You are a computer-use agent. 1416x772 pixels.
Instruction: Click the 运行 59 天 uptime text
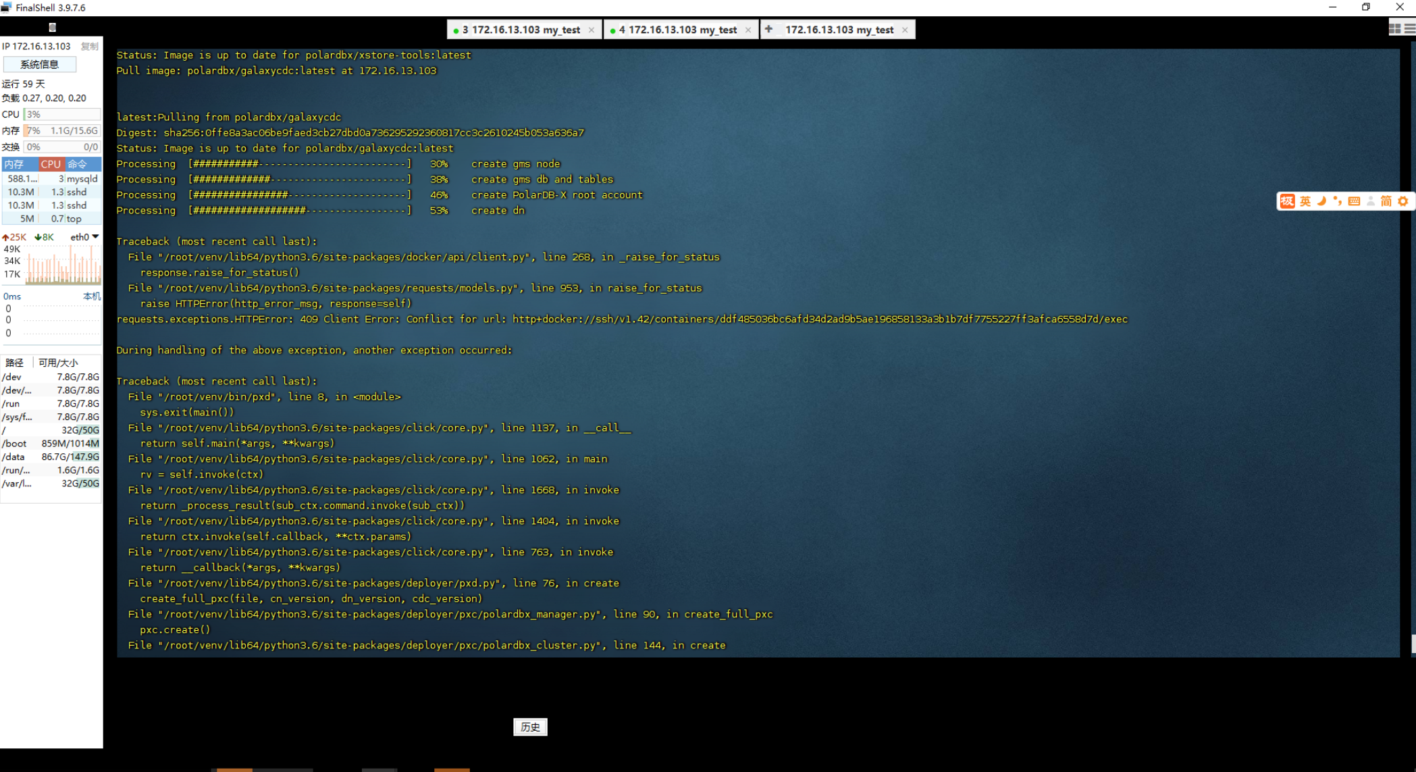point(24,84)
